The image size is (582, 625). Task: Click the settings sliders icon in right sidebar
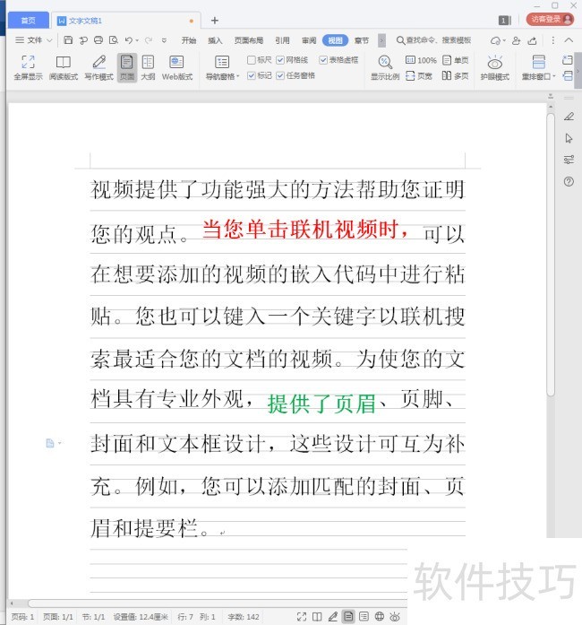coord(569,160)
